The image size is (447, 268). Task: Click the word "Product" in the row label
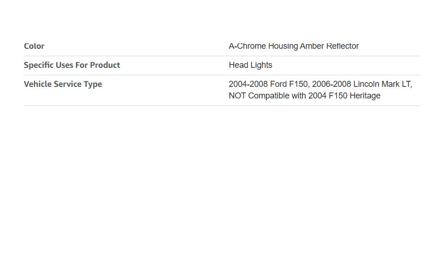point(105,65)
